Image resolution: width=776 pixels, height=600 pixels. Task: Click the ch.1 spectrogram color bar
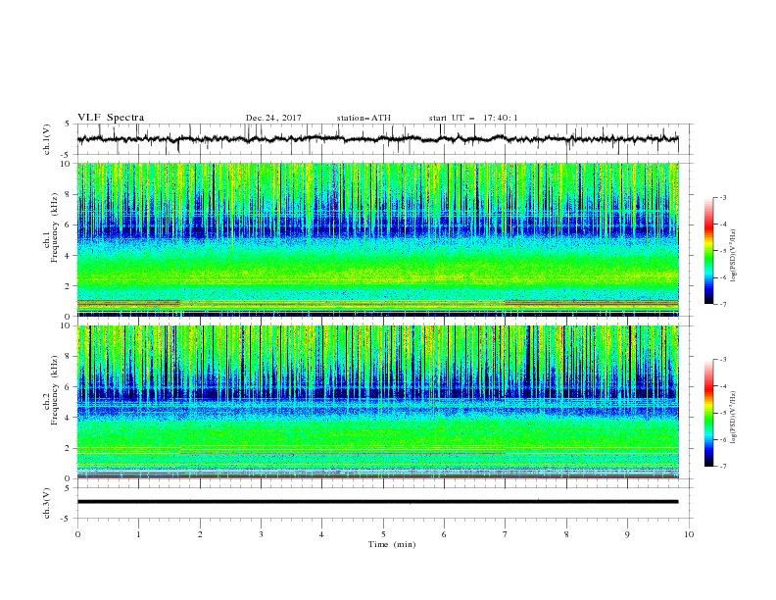pos(708,250)
